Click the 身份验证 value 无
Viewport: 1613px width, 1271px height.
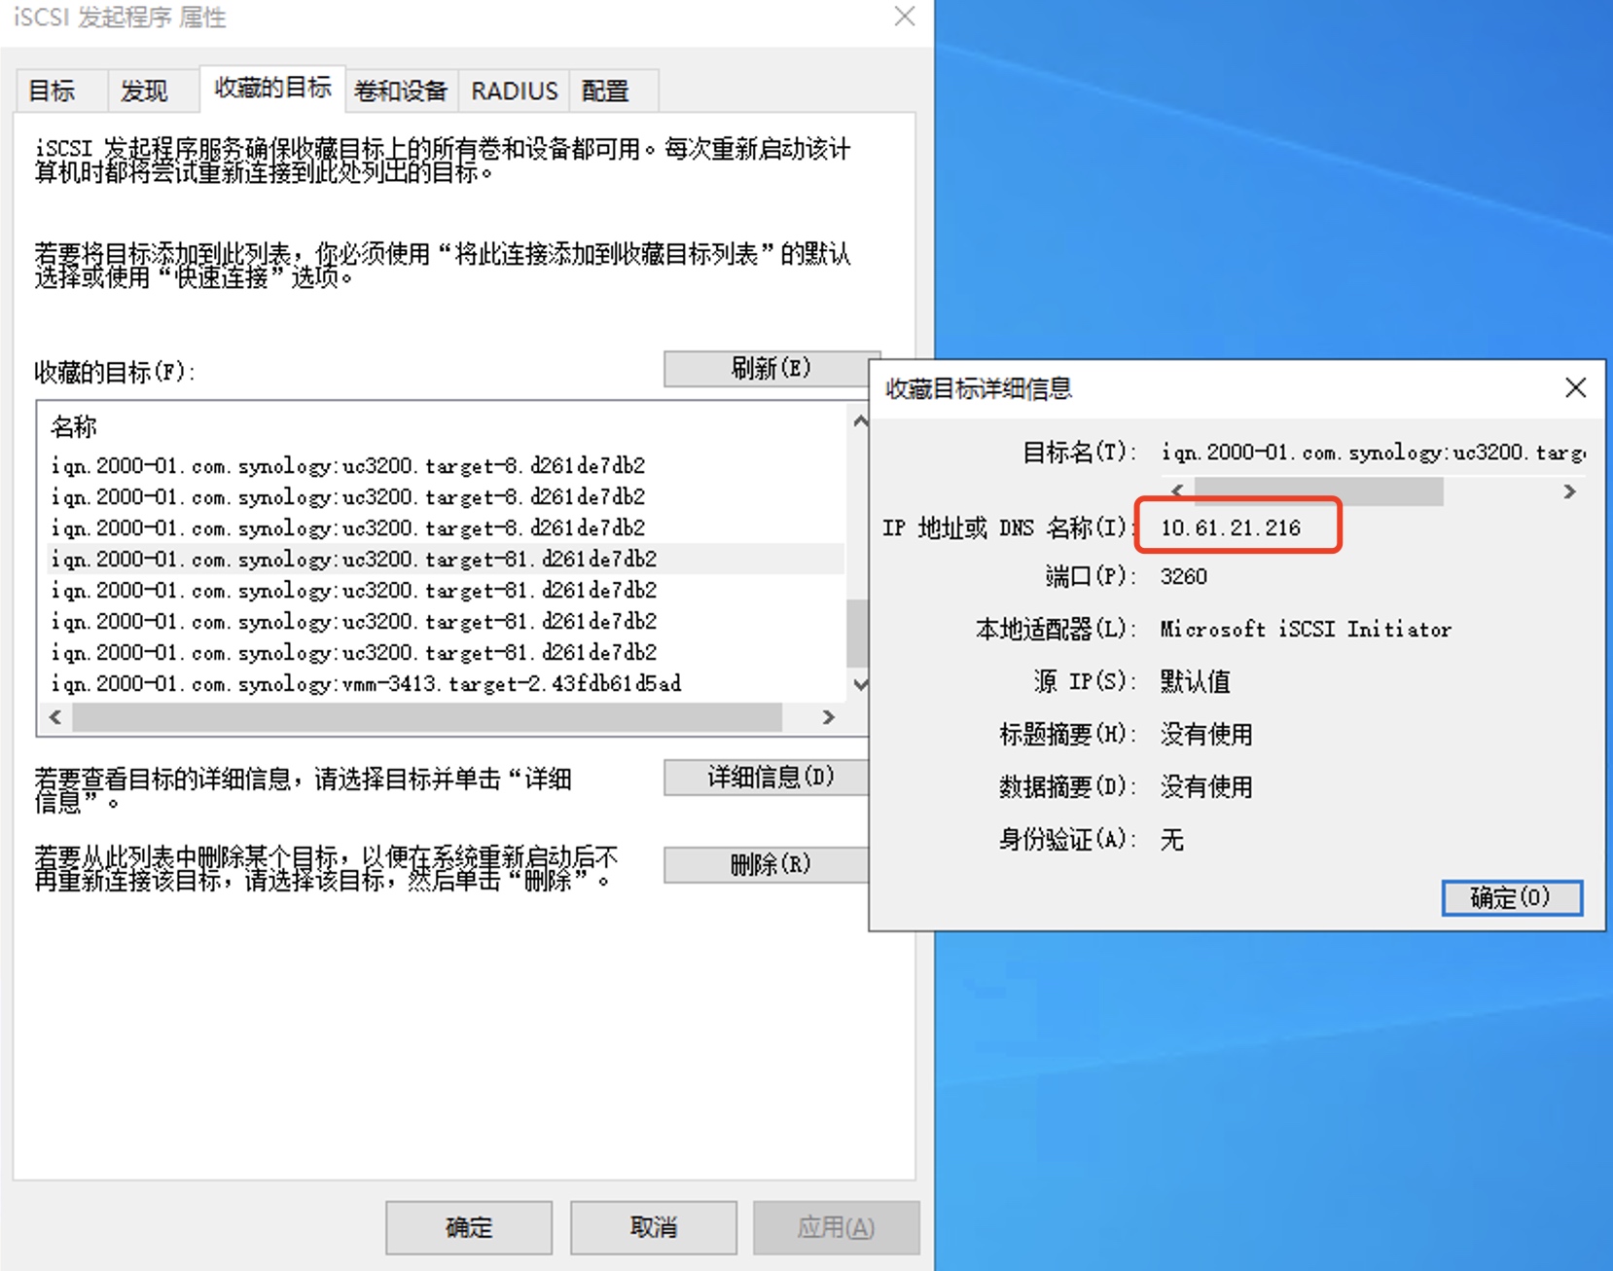(1172, 839)
